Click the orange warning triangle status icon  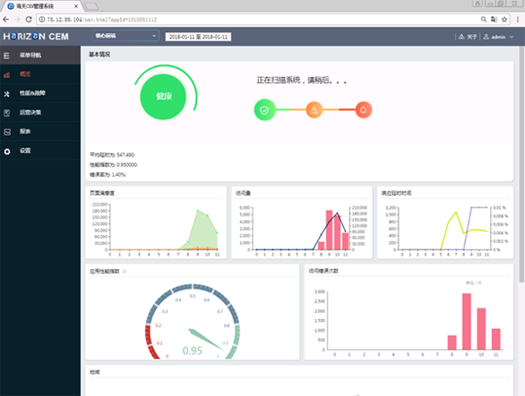tap(314, 110)
